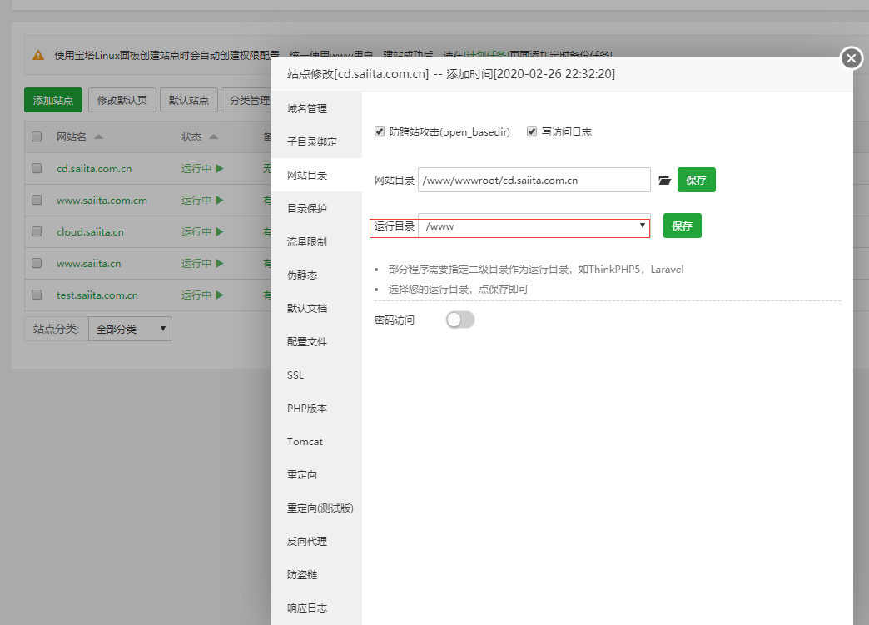869x625 pixels.
Task: Select the checkbox for www.saiita.cn row
Action: point(37,263)
